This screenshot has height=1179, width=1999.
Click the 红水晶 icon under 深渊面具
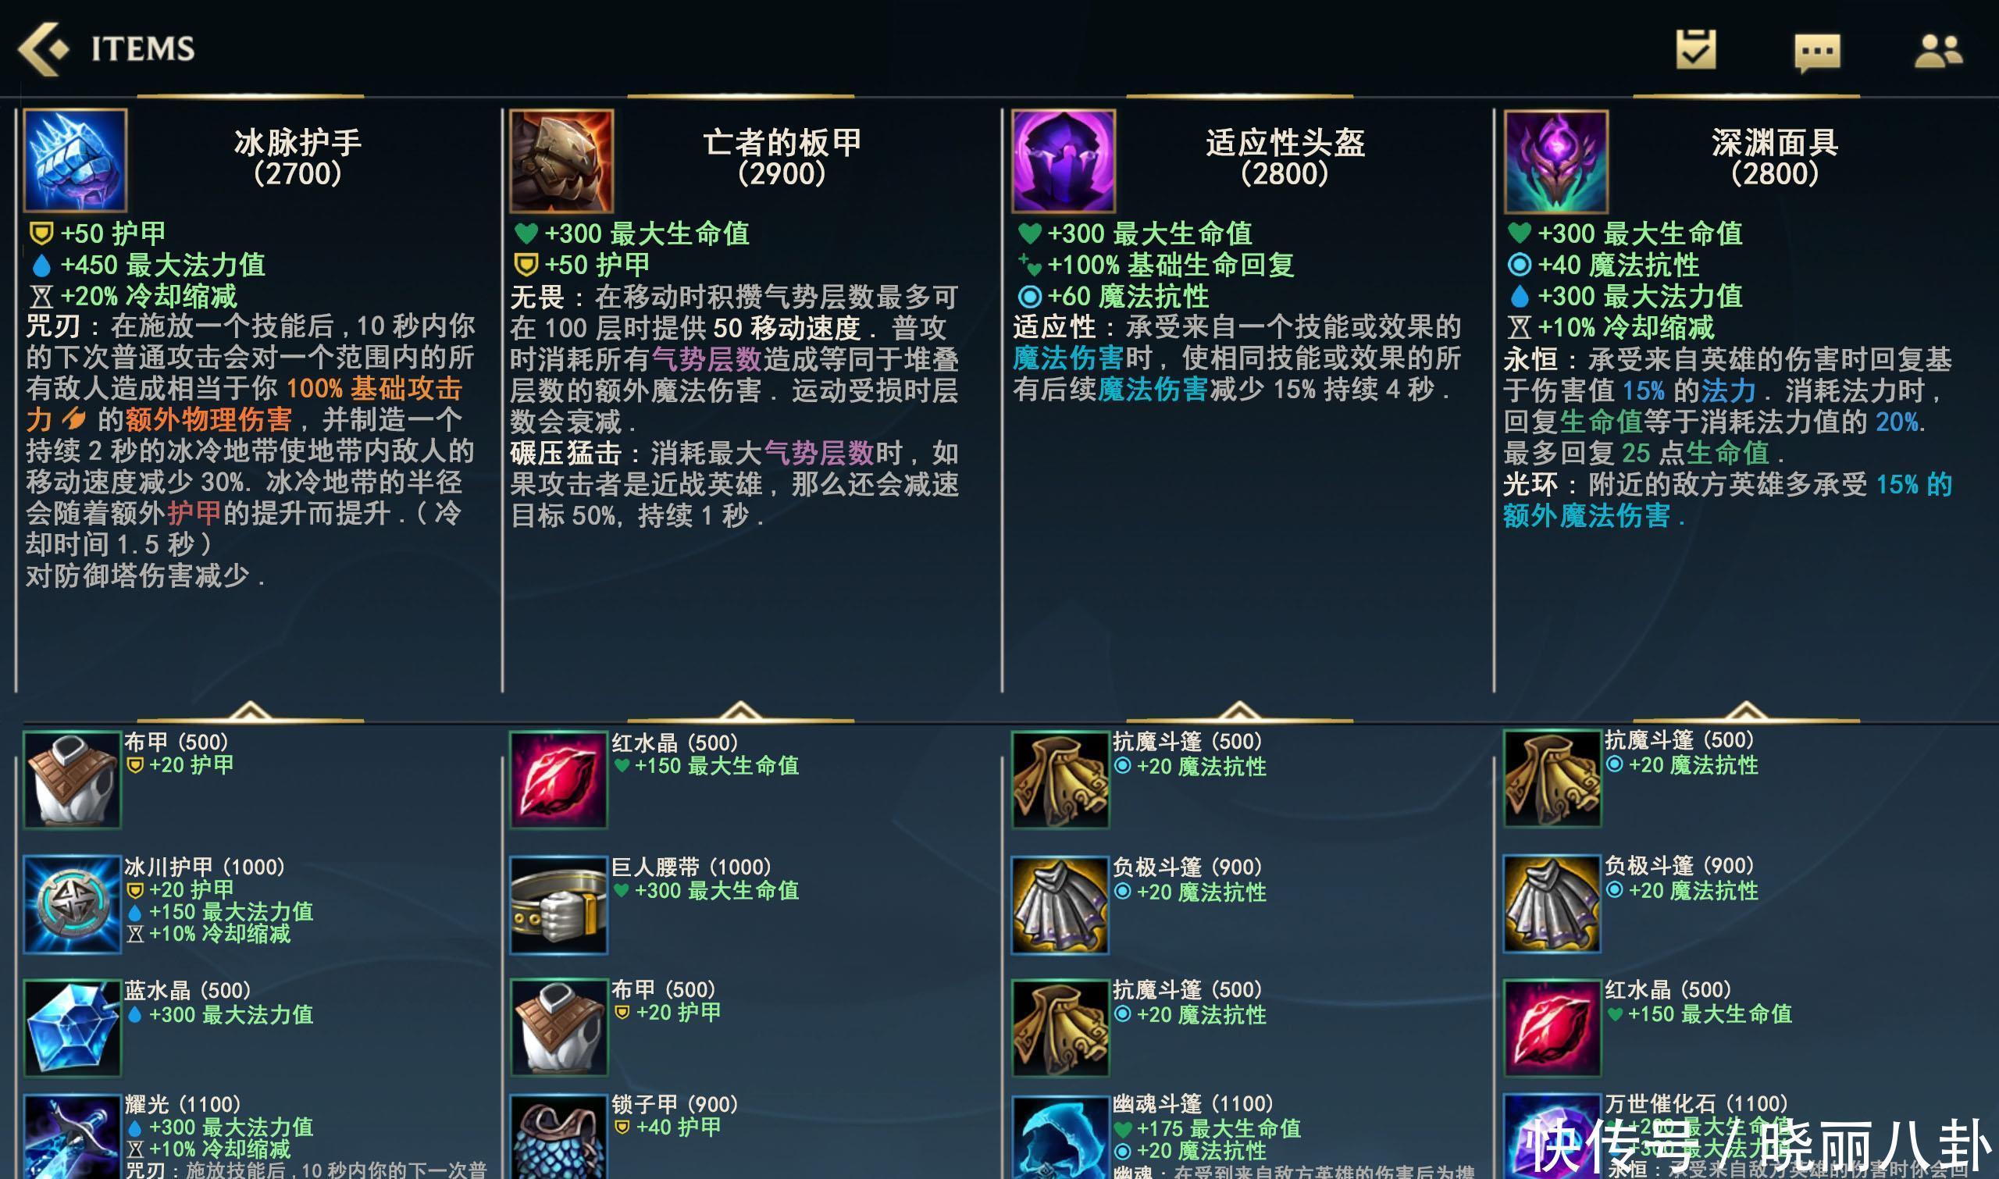tap(1552, 1028)
